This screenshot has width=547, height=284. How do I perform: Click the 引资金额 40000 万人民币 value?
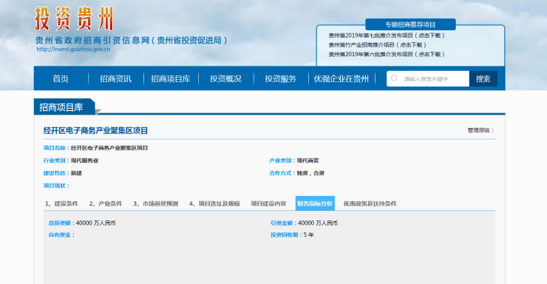pos(318,223)
